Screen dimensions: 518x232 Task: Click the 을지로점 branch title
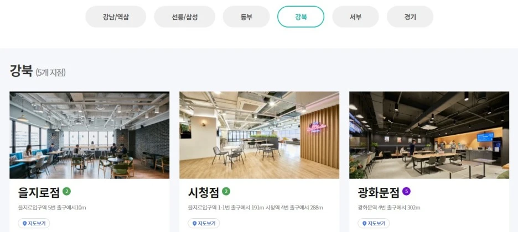click(39, 192)
